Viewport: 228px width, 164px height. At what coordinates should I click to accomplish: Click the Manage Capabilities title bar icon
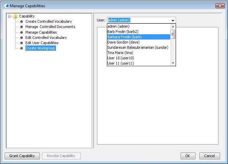pos(6,6)
